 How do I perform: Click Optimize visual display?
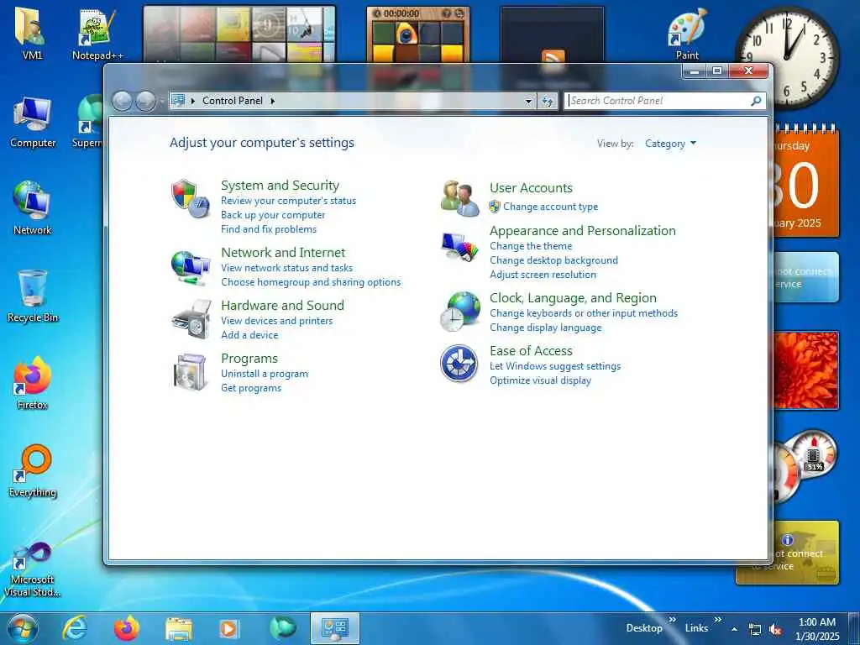point(540,380)
